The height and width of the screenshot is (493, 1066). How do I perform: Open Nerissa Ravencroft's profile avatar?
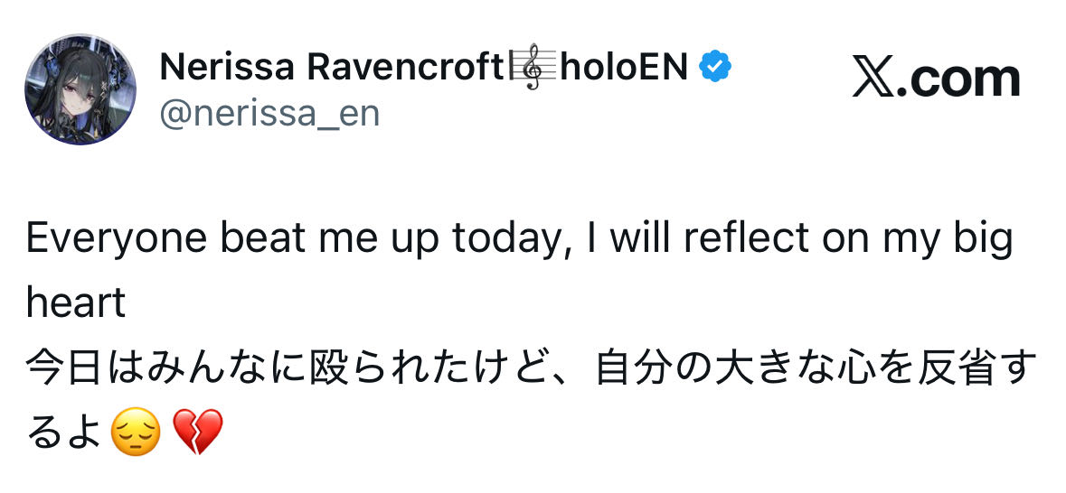pyautogui.click(x=80, y=88)
